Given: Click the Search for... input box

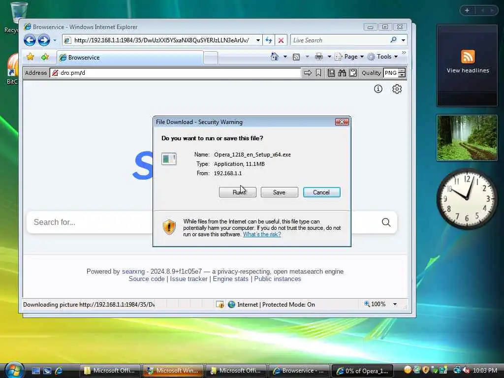Looking at the screenshot, I should point(90,222).
